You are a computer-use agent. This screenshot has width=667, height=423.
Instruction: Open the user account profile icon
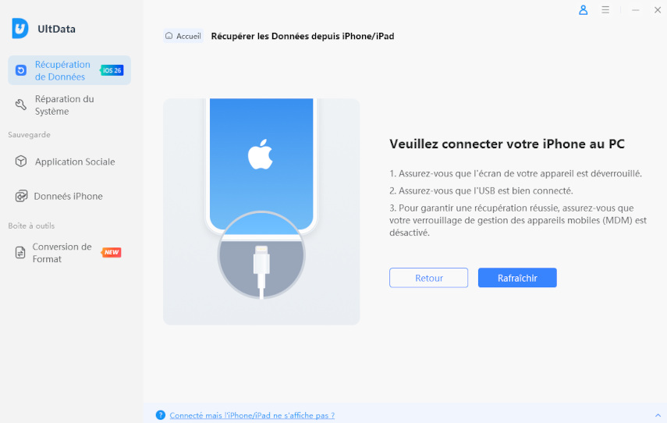[583, 10]
